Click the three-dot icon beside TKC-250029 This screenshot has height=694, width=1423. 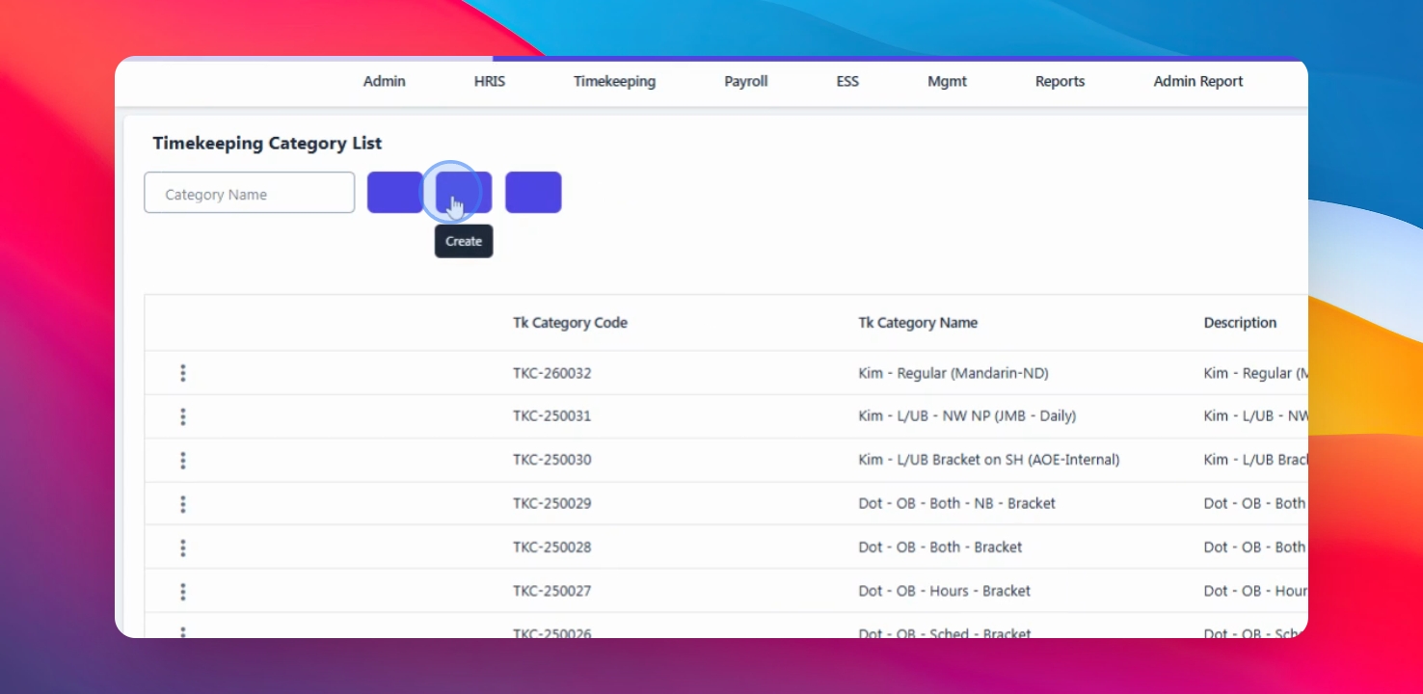pyautogui.click(x=183, y=504)
